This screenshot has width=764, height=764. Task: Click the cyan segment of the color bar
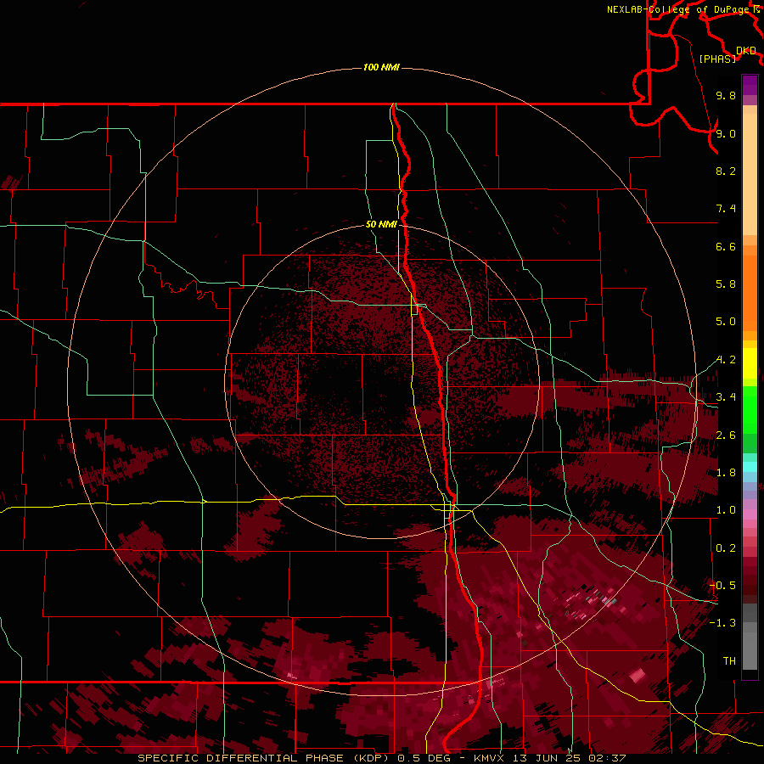pyautogui.click(x=750, y=467)
